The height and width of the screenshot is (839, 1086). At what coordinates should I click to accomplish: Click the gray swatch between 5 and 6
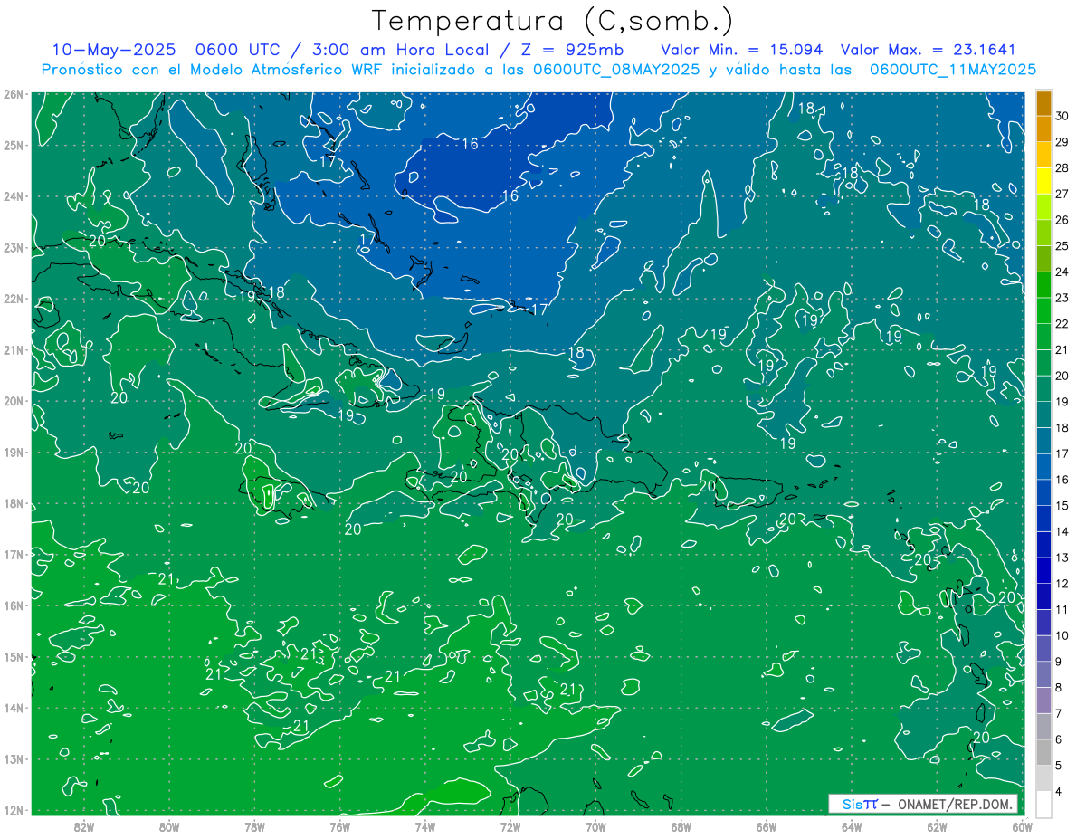[x=1043, y=752]
